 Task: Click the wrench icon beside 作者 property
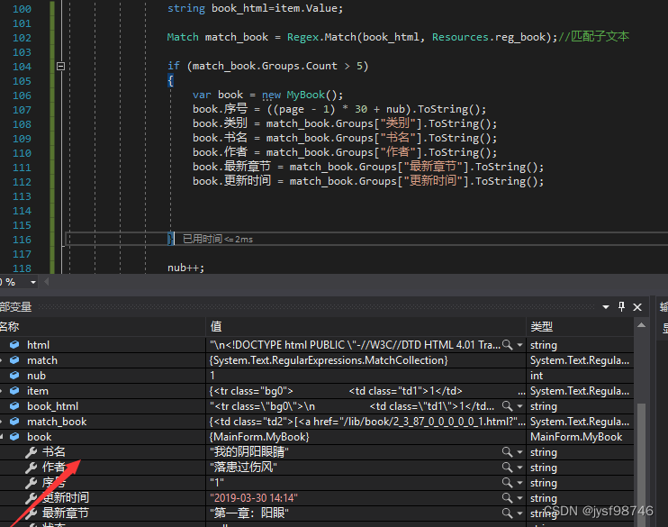pos(32,468)
